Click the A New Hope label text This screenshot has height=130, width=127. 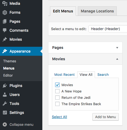pyautogui.click(x=71, y=91)
